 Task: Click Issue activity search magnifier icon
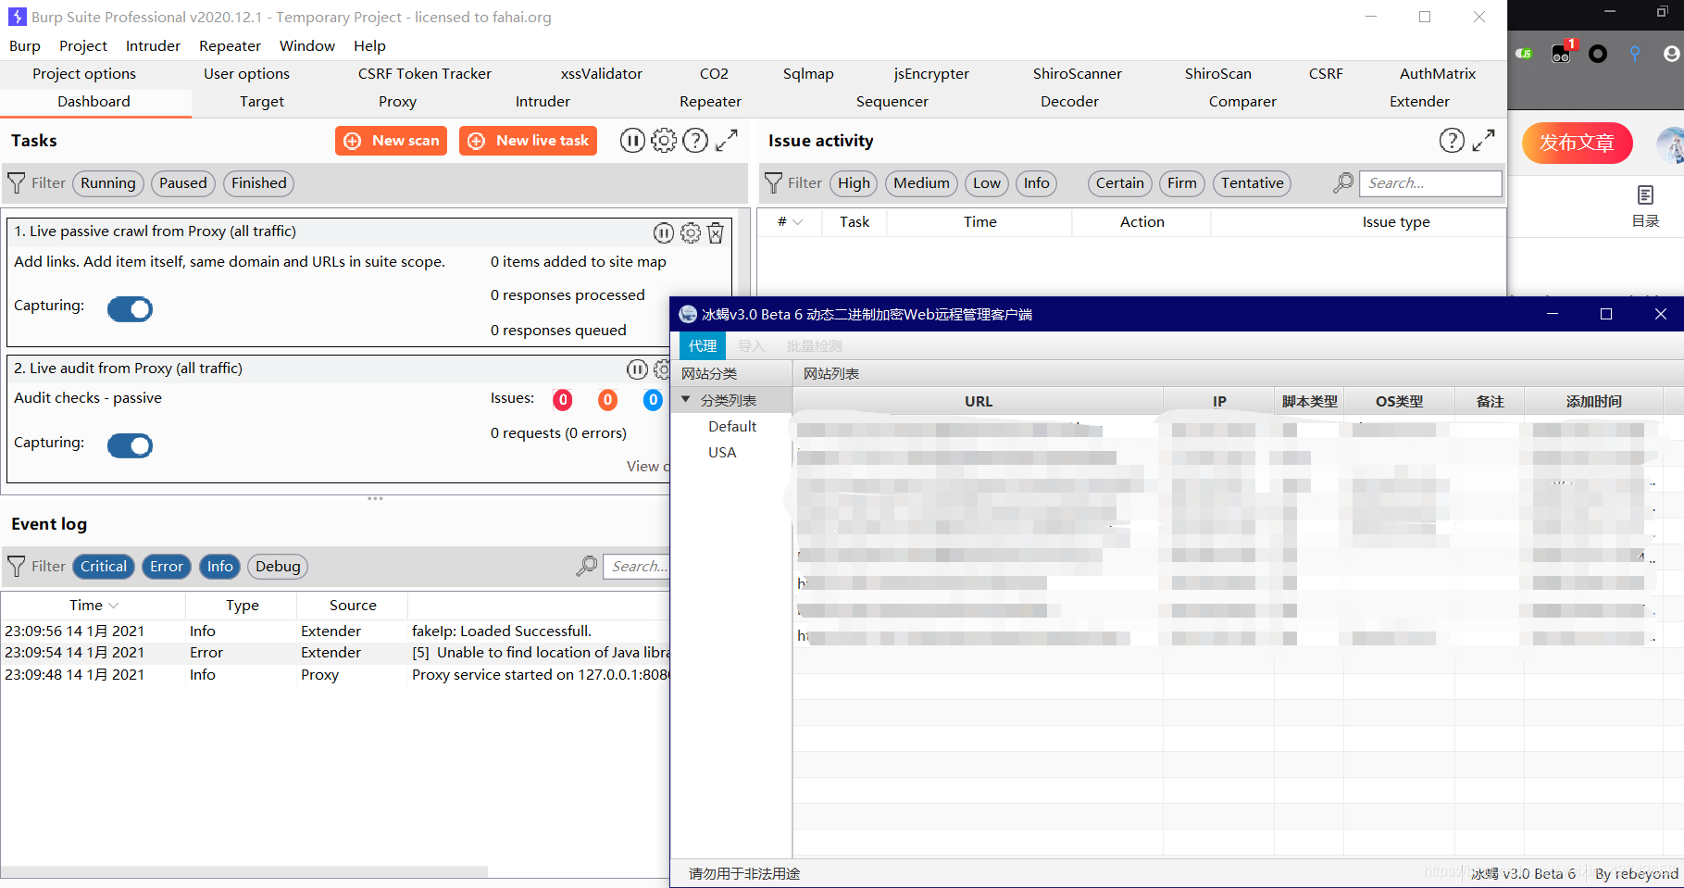[x=1342, y=183]
